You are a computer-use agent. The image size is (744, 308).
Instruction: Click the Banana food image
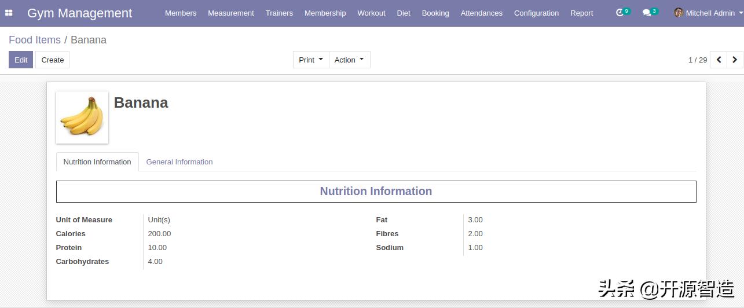coord(82,118)
